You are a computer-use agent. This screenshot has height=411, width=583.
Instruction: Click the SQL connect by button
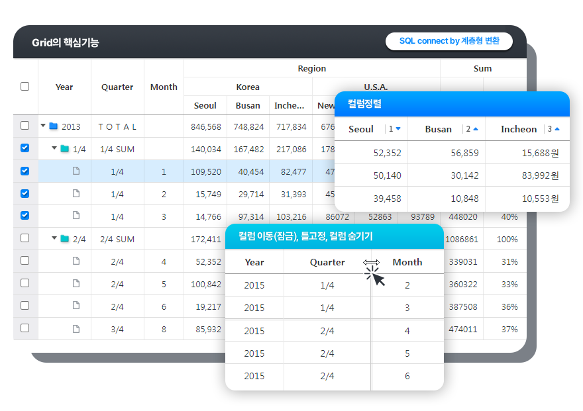449,41
